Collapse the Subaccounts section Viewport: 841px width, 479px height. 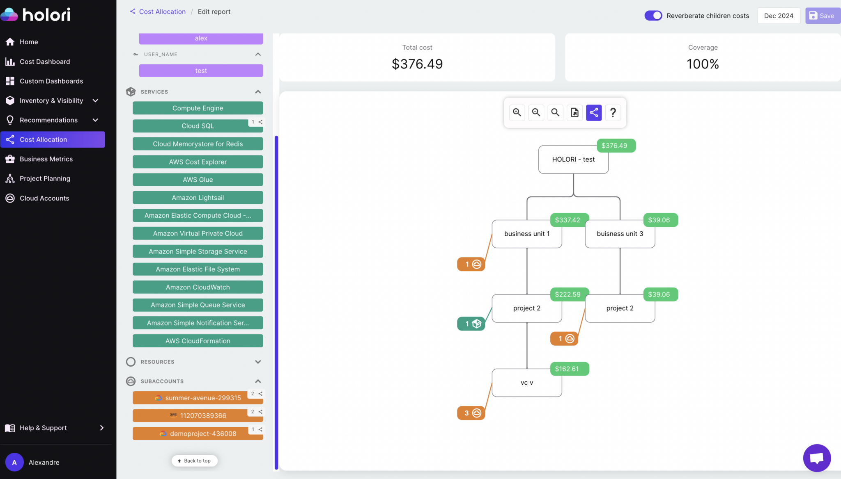pos(258,381)
